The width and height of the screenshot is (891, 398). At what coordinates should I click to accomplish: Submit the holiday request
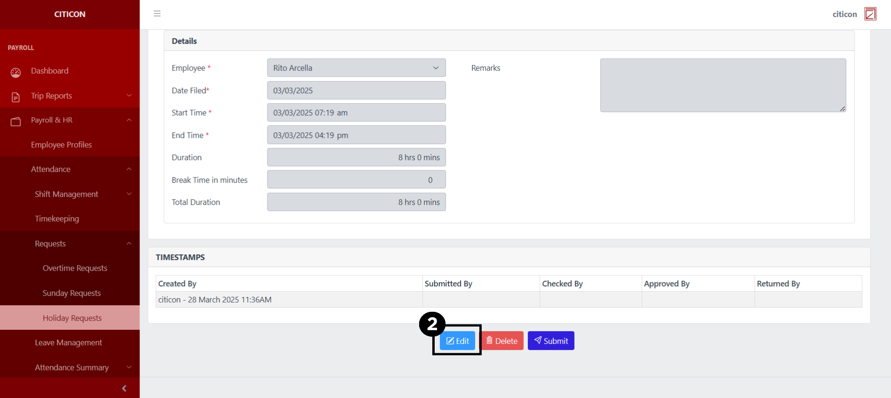[x=551, y=341]
